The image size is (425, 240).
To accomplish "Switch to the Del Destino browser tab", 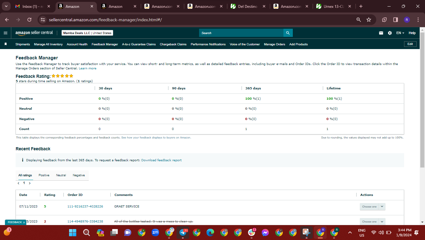I will [248, 6].
